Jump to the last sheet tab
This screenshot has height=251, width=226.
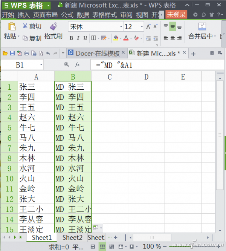(x=21, y=237)
